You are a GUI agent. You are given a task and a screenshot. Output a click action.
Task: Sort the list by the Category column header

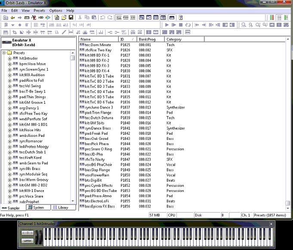pos(184,40)
